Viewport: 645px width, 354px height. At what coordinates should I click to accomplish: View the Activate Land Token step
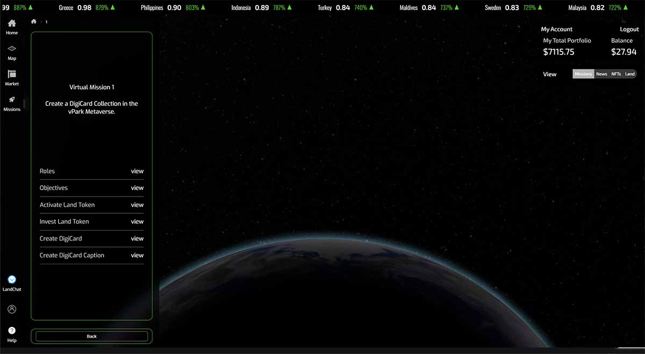[137, 205]
